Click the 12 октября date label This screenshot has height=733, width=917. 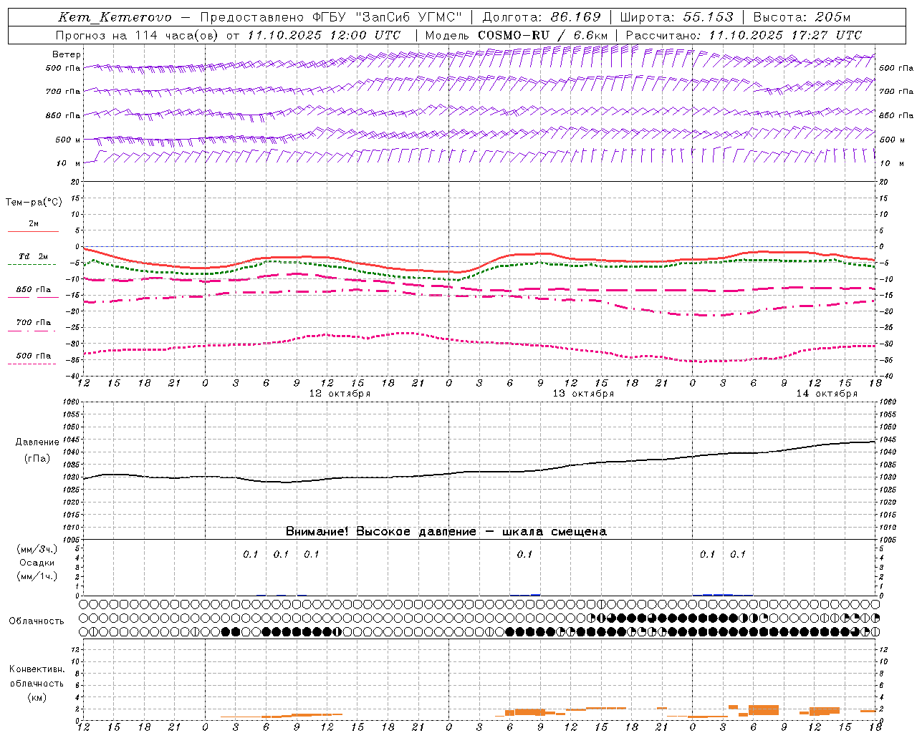point(340,394)
